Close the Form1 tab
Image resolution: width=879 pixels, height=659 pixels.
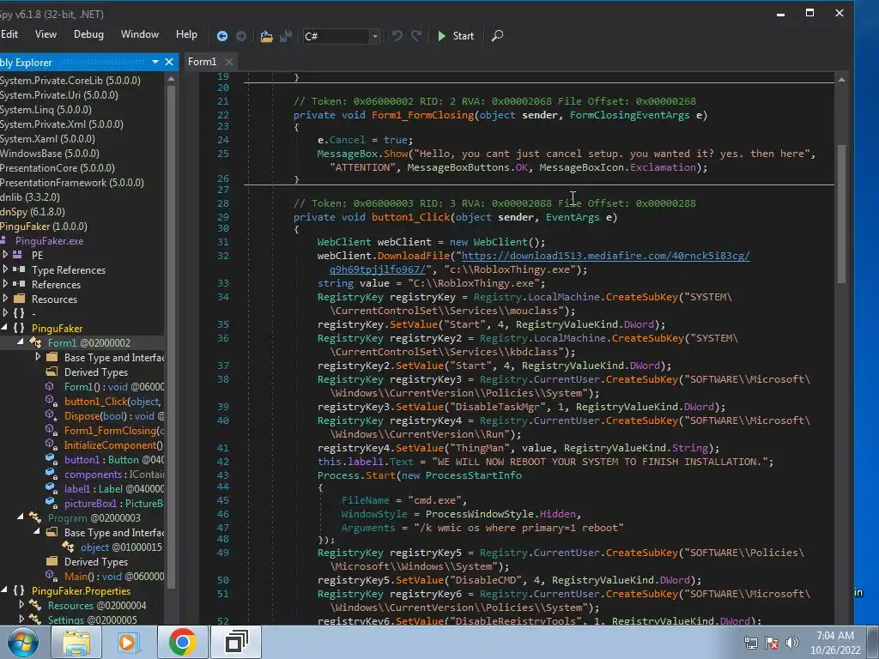pyautogui.click(x=228, y=62)
